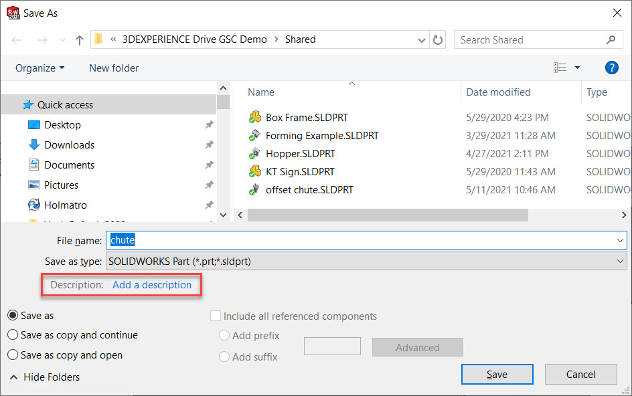Click the search magnifier icon
The height and width of the screenshot is (396, 632).
point(611,39)
